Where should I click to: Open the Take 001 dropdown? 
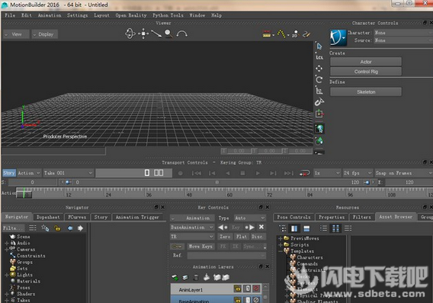(x=68, y=173)
